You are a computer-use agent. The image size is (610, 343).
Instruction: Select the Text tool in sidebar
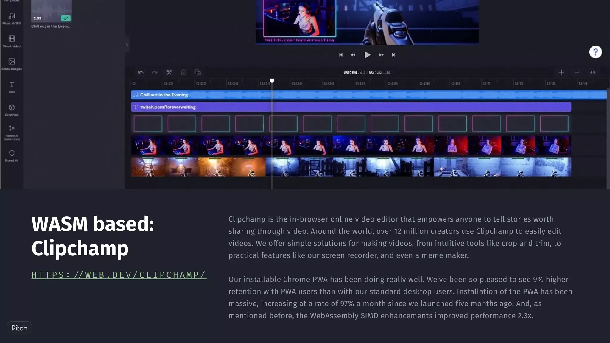pyautogui.click(x=12, y=87)
